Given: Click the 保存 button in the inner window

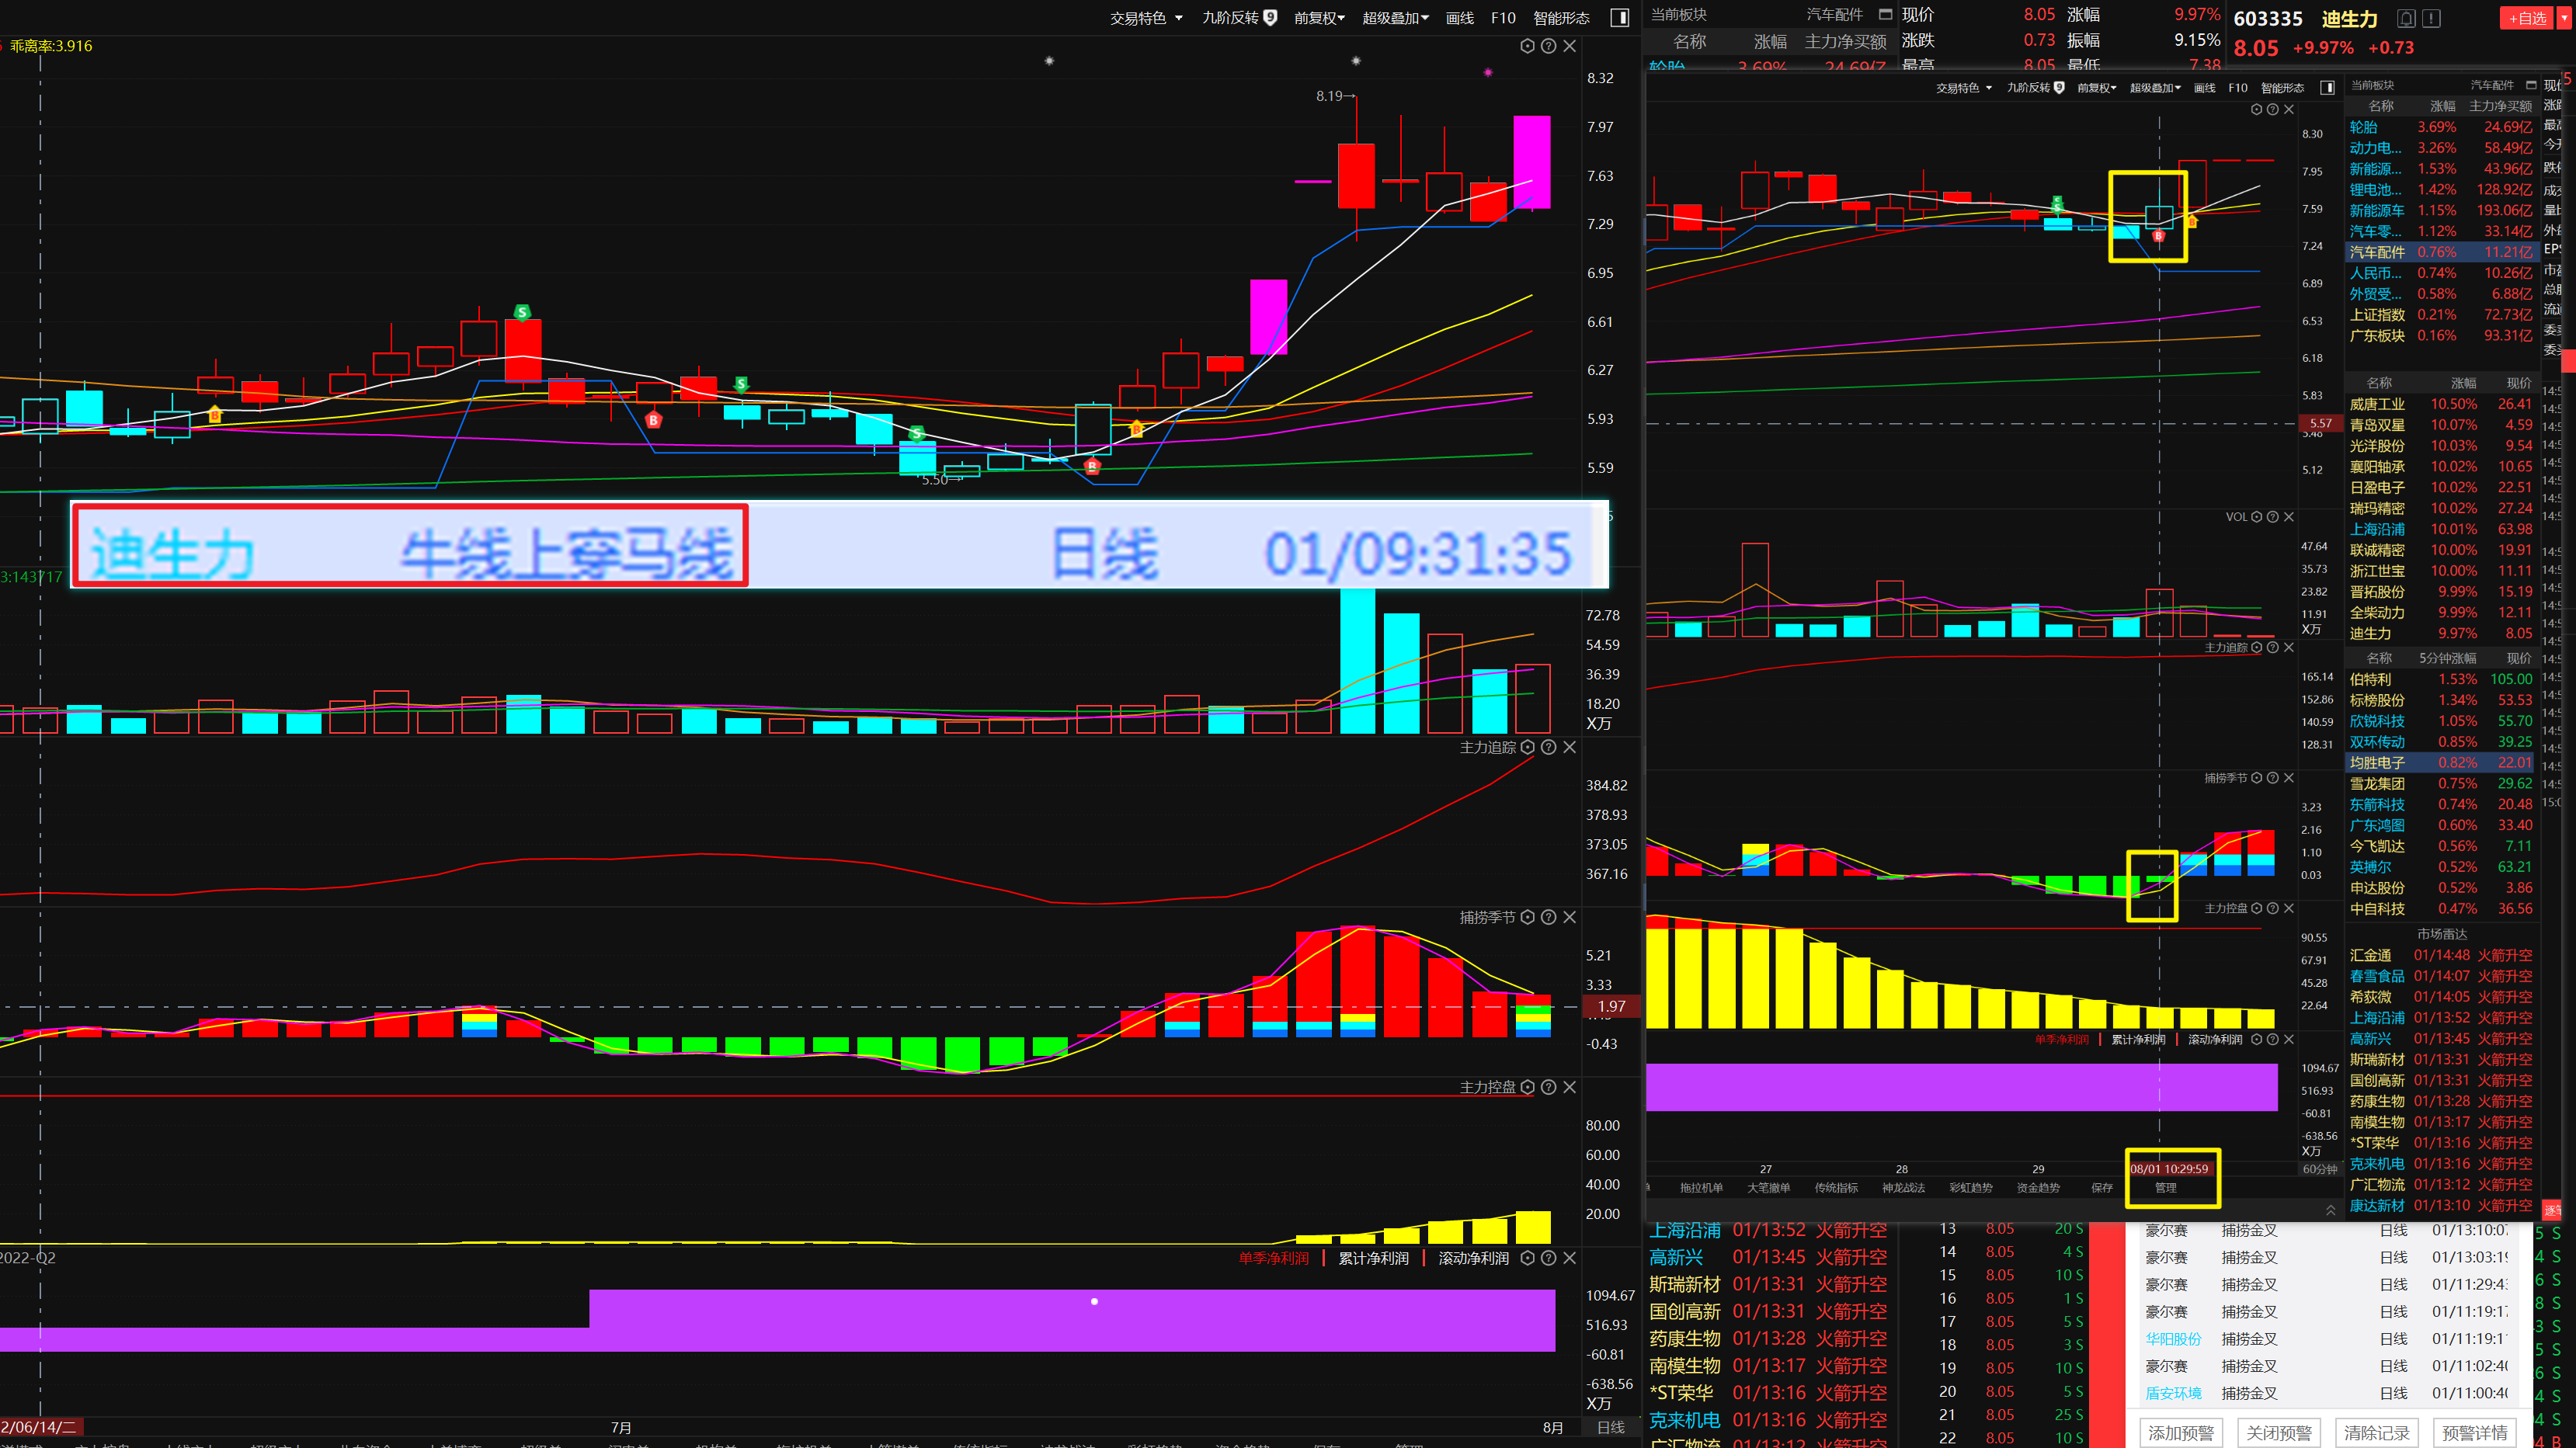Looking at the screenshot, I should pos(2102,1188).
